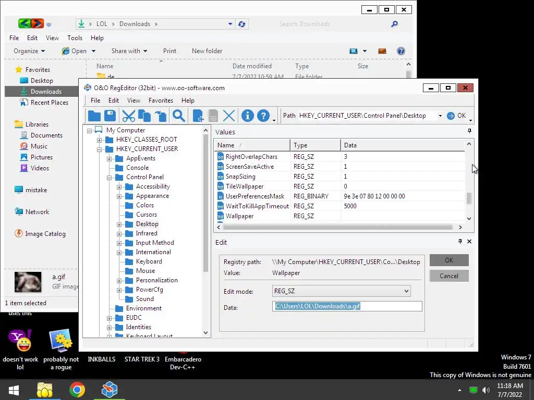Screen dimensions: 534x400
Task: Click the new item icon with plus
Action: (x=198, y=116)
